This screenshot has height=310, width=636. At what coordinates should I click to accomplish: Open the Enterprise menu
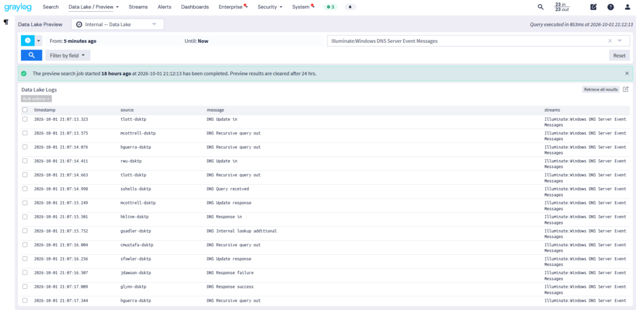pyautogui.click(x=232, y=7)
